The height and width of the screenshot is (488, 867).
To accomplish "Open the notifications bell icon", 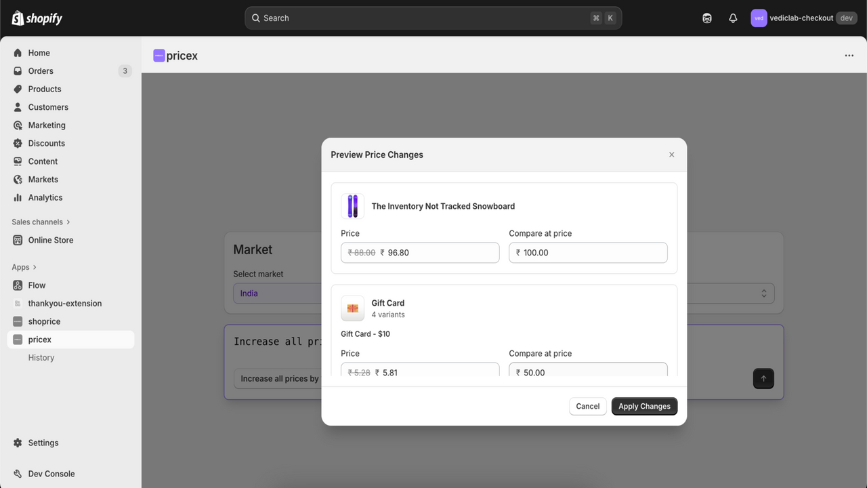I will 733,18.
